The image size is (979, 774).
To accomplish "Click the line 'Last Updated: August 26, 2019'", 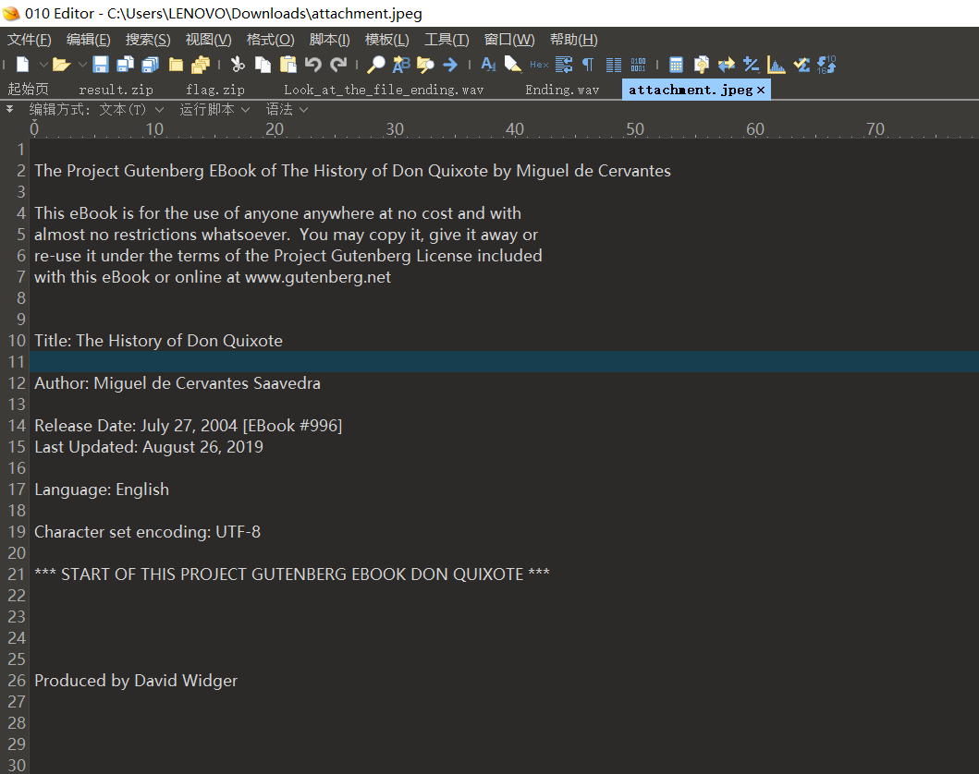I will [149, 446].
